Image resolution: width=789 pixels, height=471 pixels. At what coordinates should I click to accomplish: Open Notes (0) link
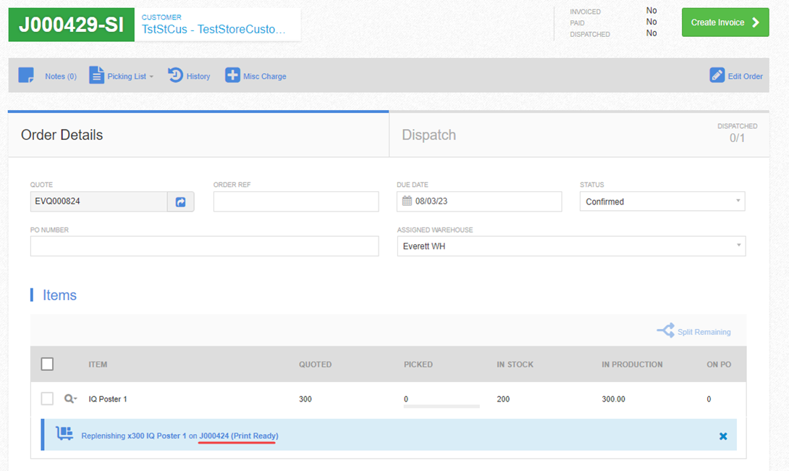point(61,76)
